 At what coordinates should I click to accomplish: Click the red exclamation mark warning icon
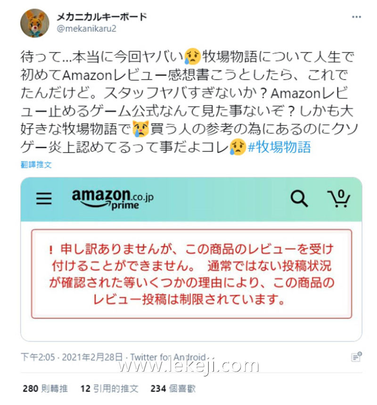tap(51, 250)
